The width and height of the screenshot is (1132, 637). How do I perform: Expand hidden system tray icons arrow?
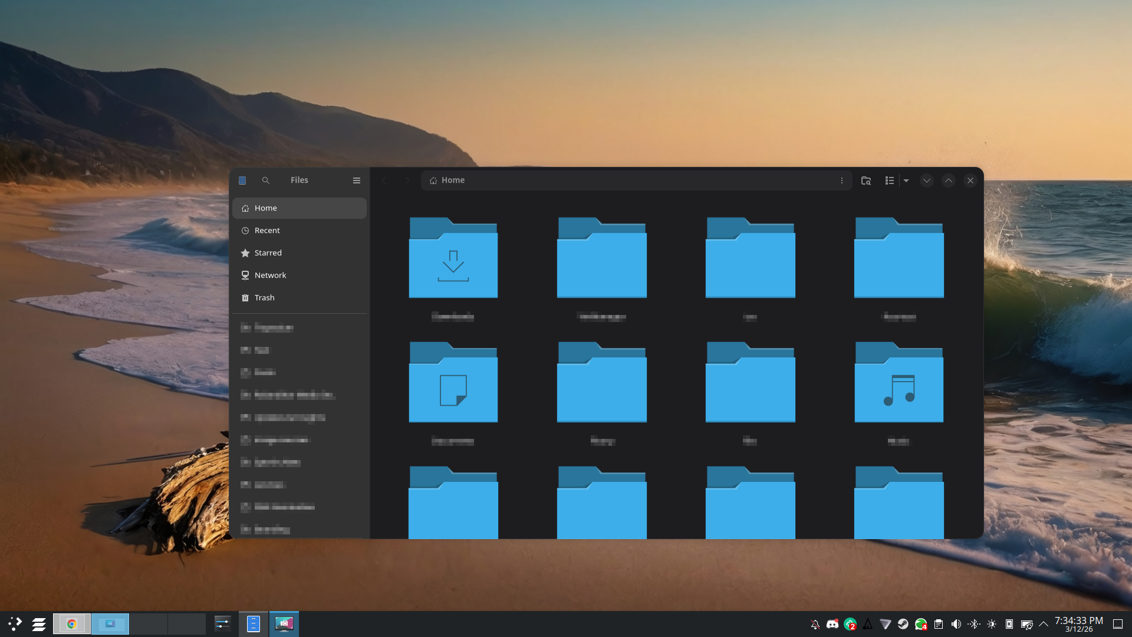pyautogui.click(x=1044, y=624)
